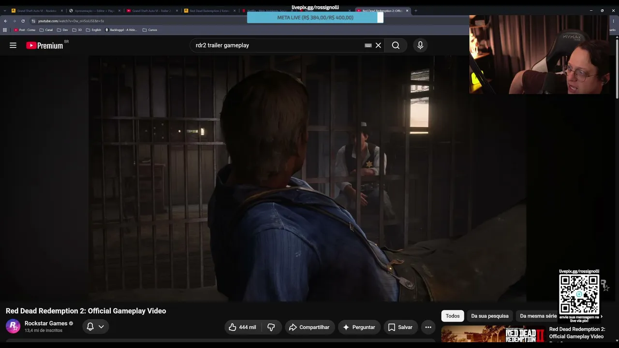Go back with the browser back arrow
The height and width of the screenshot is (348, 619).
click(x=5, y=21)
